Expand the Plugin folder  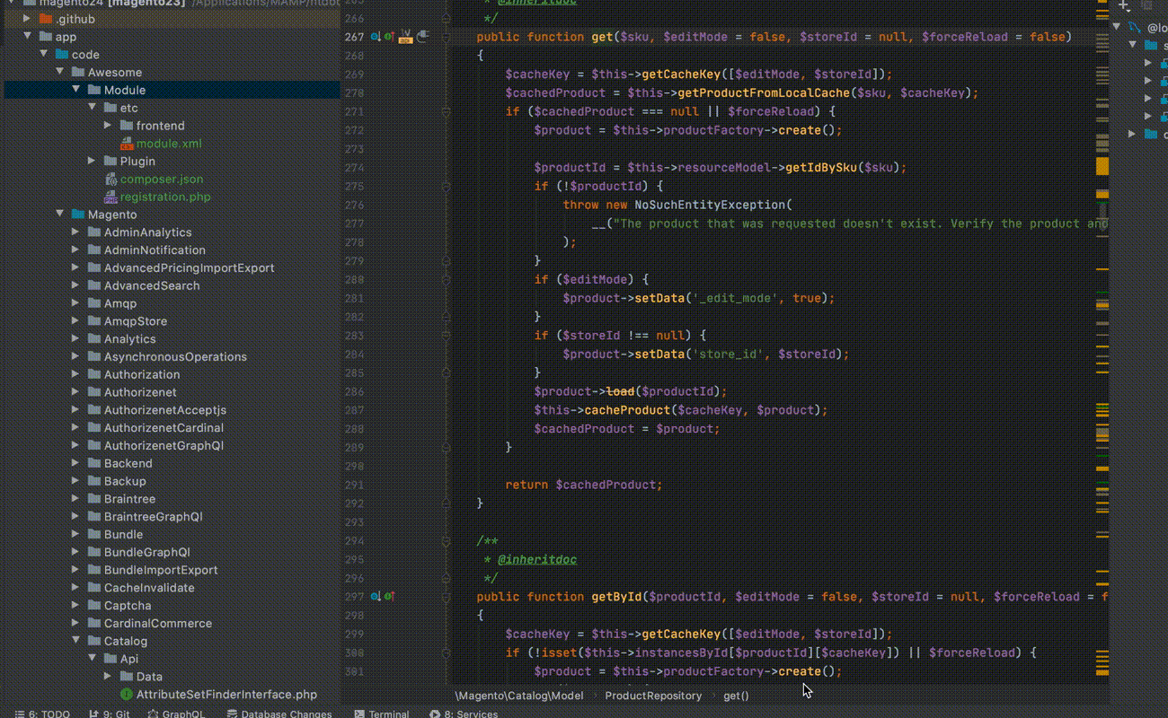pos(92,162)
